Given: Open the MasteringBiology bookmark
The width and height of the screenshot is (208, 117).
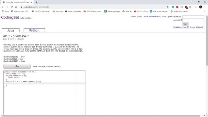Looking at the screenshot, I should point(112,11).
